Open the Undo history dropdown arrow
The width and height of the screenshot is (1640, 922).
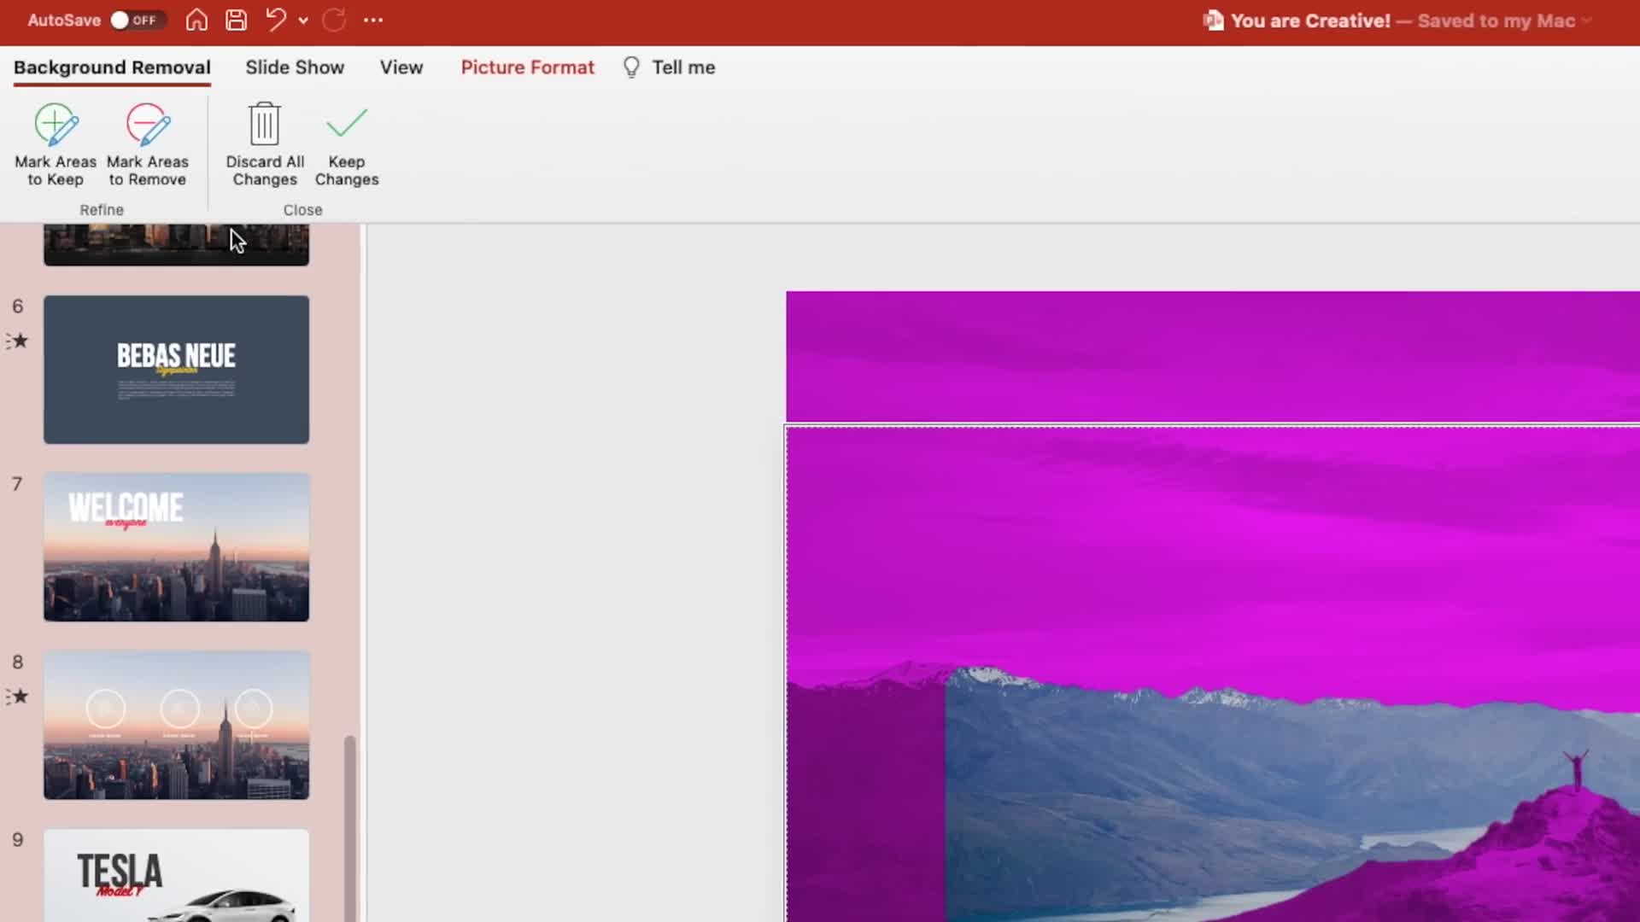click(x=303, y=21)
